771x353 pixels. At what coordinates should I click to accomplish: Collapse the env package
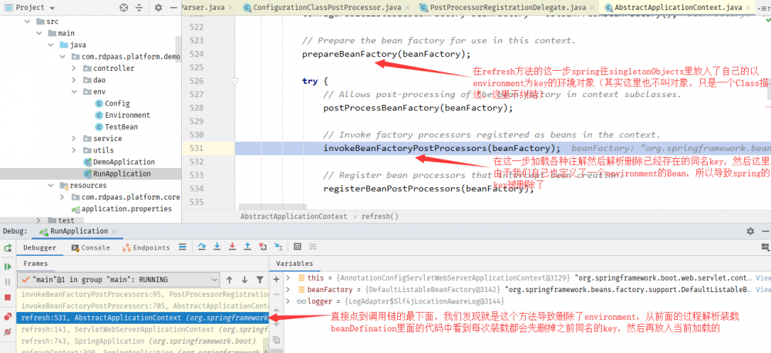point(74,92)
